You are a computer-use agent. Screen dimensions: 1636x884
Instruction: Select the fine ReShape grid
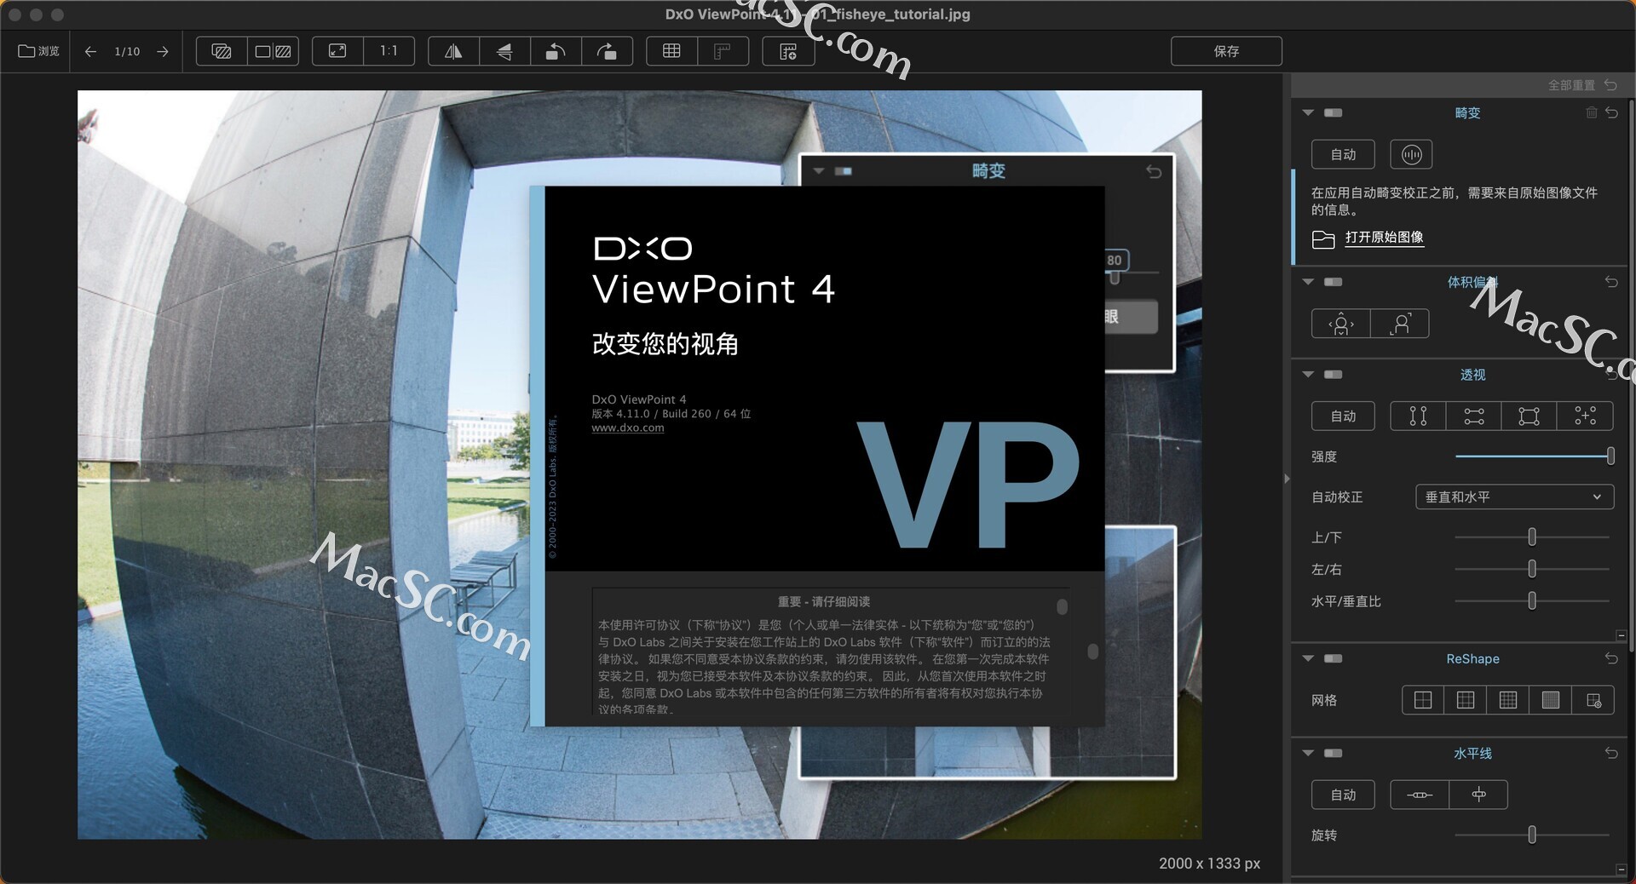point(1508,700)
